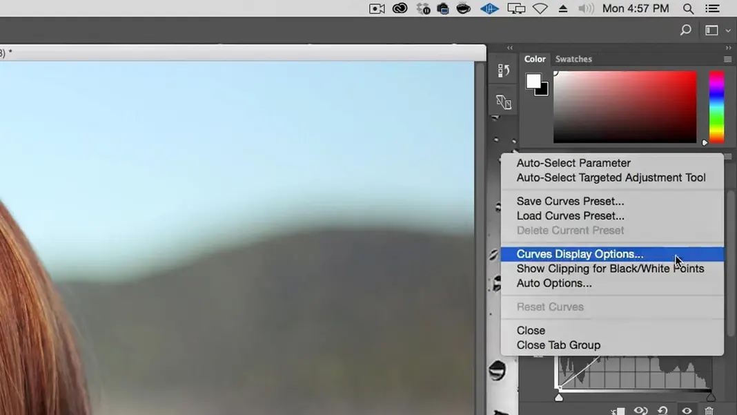
Task: Clip adjustment to layer below icon
Action: coord(618,412)
